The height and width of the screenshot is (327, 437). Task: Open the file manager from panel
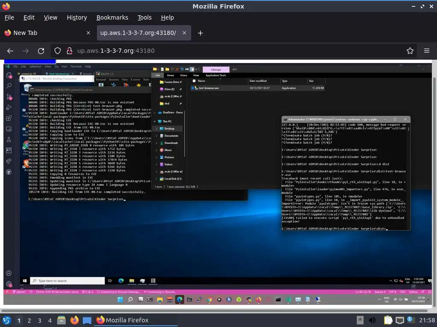coord(61,320)
